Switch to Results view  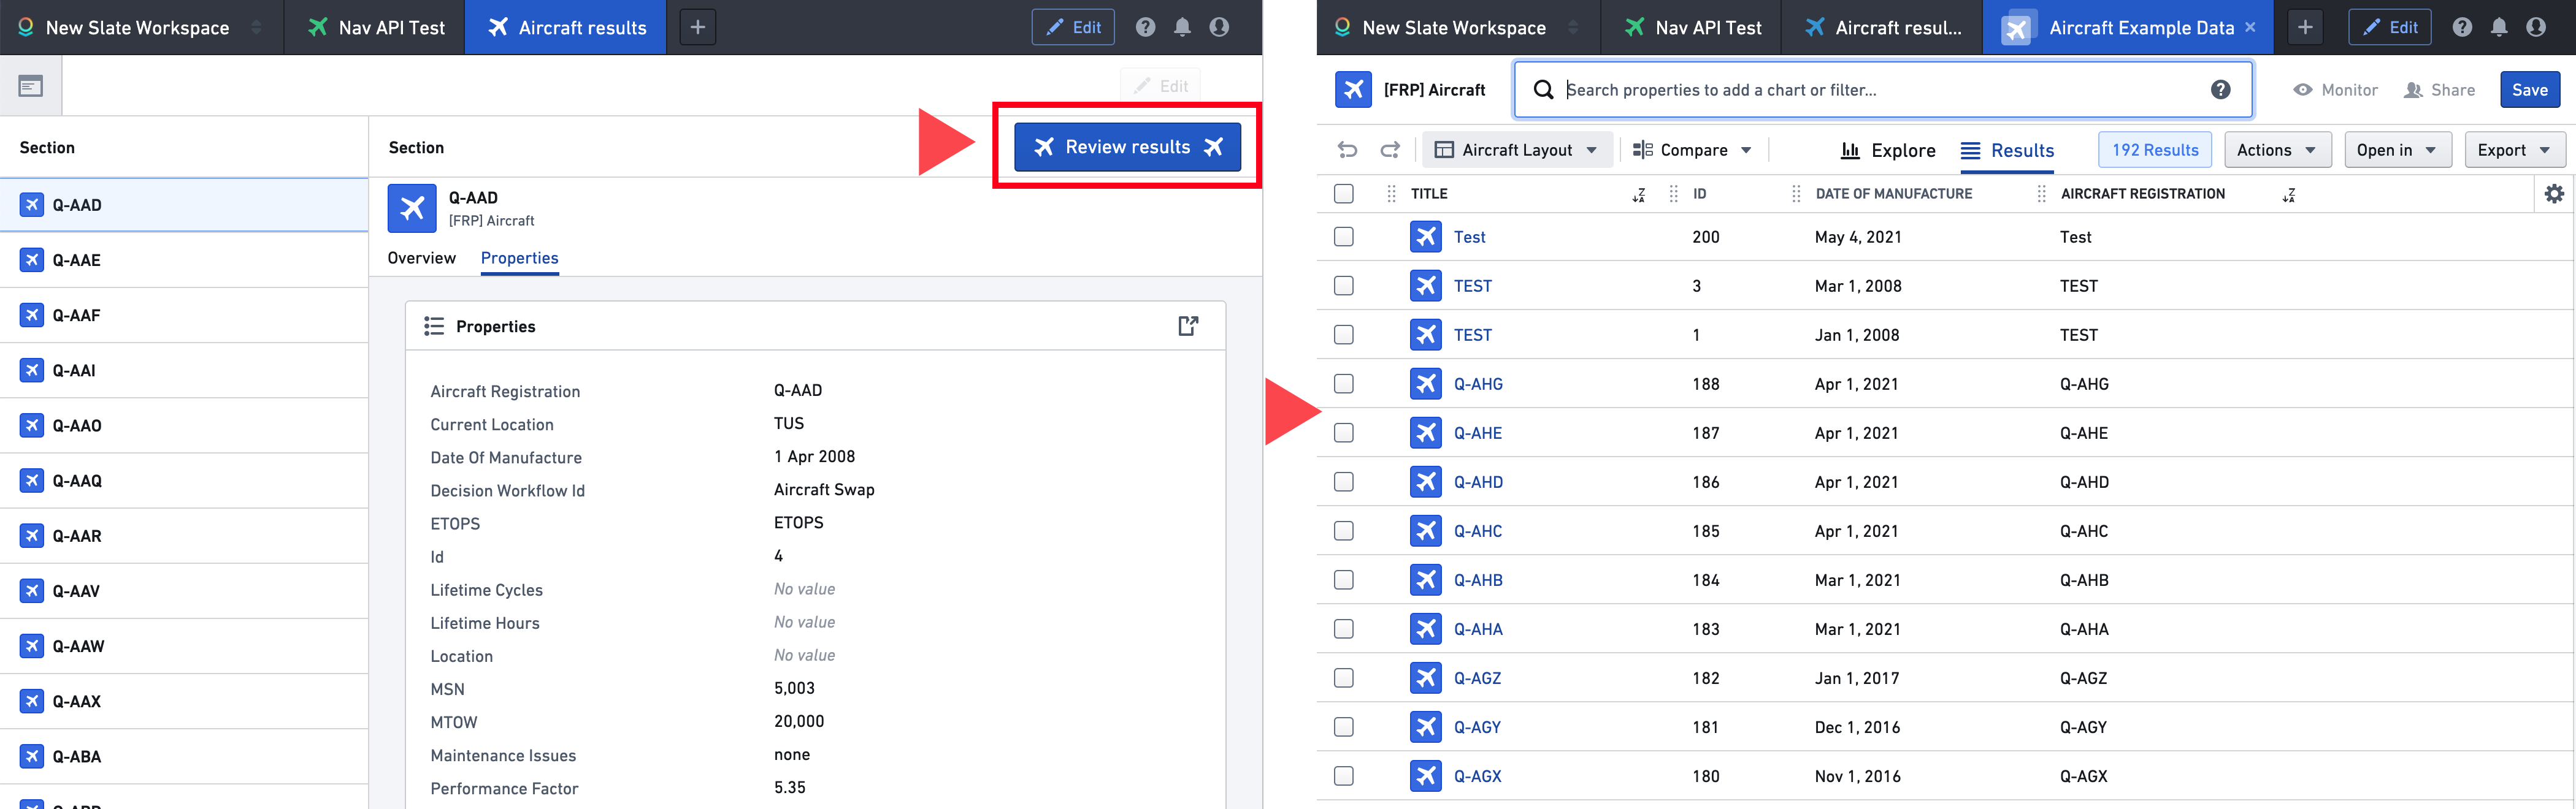(x=2007, y=150)
